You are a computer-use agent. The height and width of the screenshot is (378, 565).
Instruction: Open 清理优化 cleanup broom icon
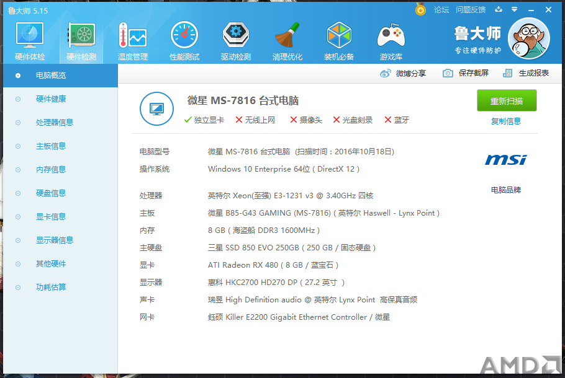287,41
